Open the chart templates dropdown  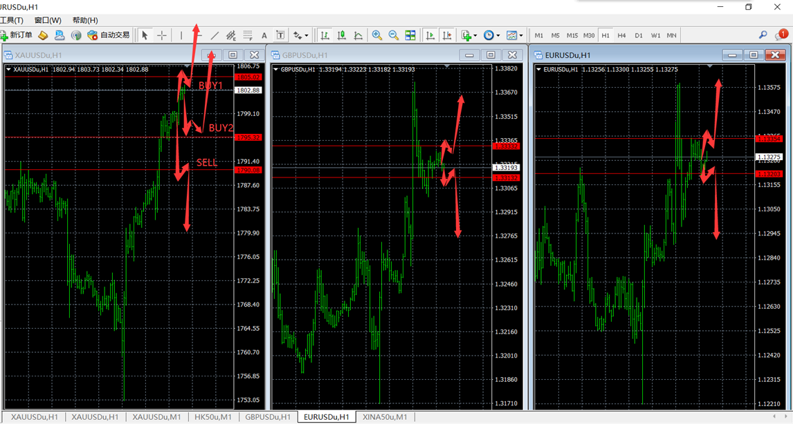[x=514, y=35]
